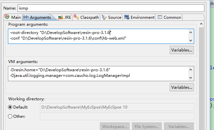Click the Workspace... button
Image resolution: width=214 pixels, height=130 pixels.
115,126
